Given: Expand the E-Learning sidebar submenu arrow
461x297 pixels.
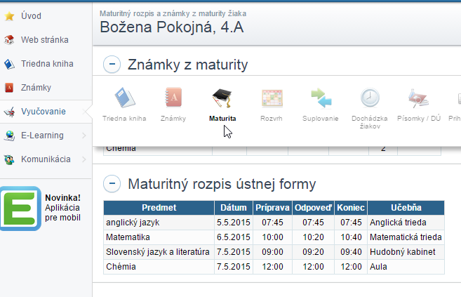Looking at the screenshot, I should click(84, 136).
